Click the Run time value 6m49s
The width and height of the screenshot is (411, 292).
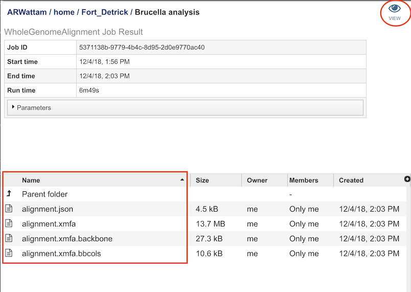tap(89, 91)
